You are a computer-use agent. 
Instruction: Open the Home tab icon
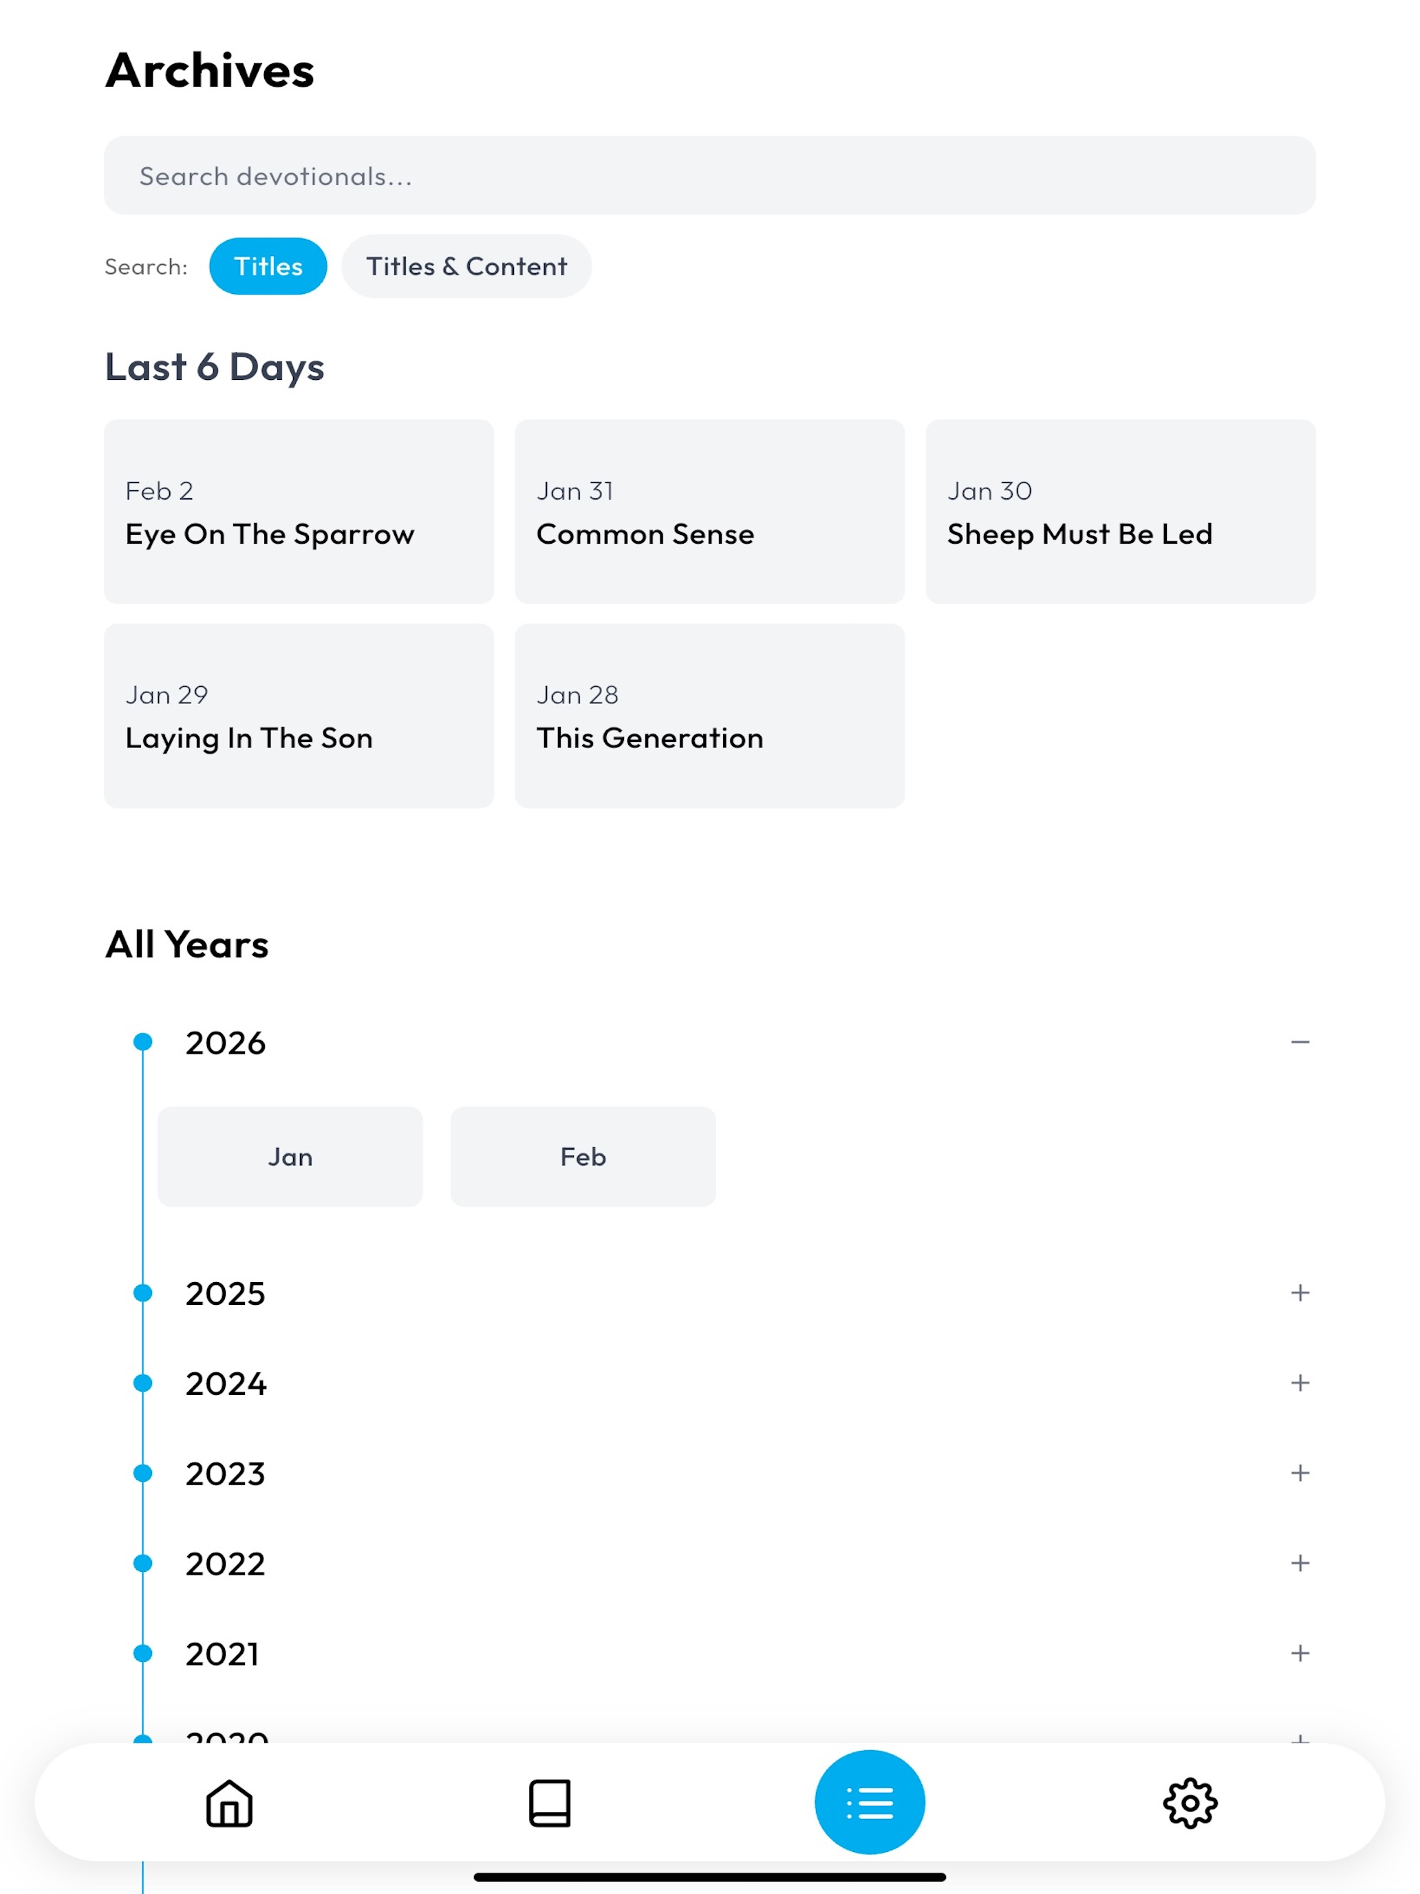tap(229, 1802)
